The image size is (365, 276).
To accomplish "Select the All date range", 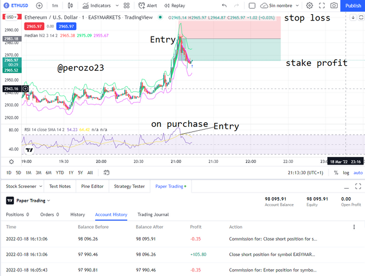I will coord(90,173).
